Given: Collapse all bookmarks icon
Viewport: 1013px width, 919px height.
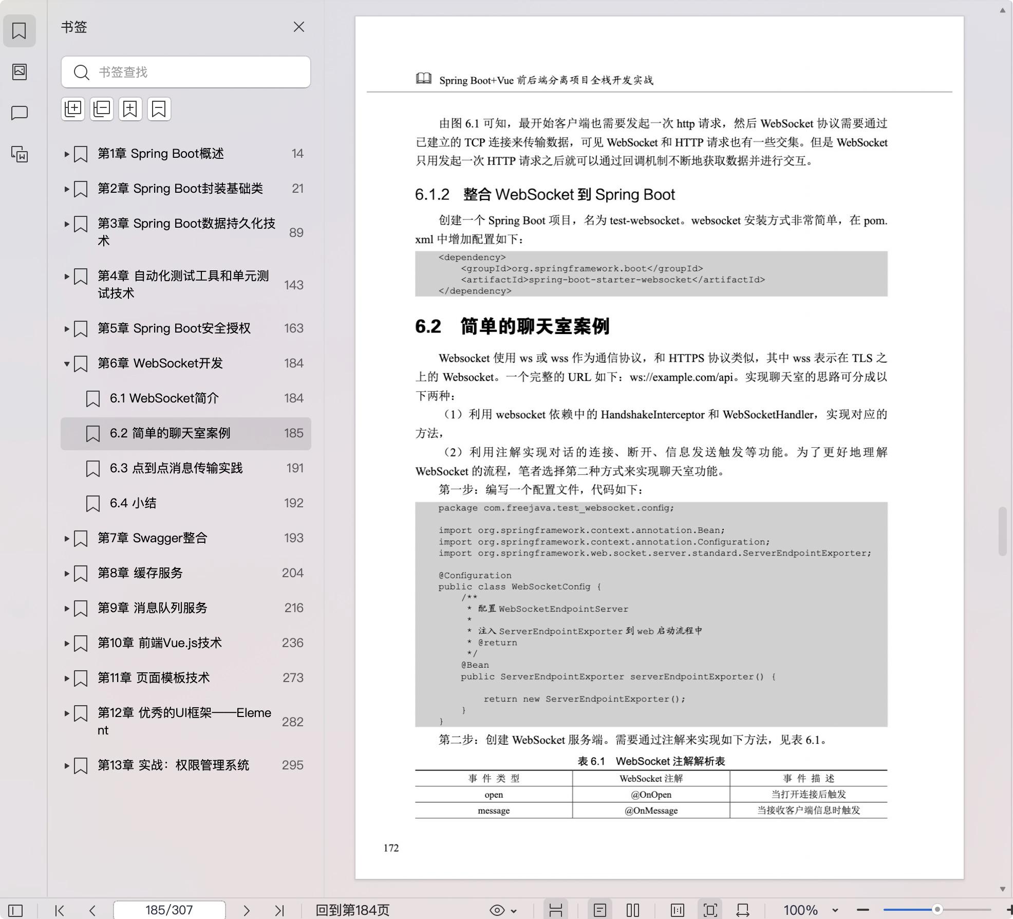Looking at the screenshot, I should pyautogui.click(x=102, y=109).
